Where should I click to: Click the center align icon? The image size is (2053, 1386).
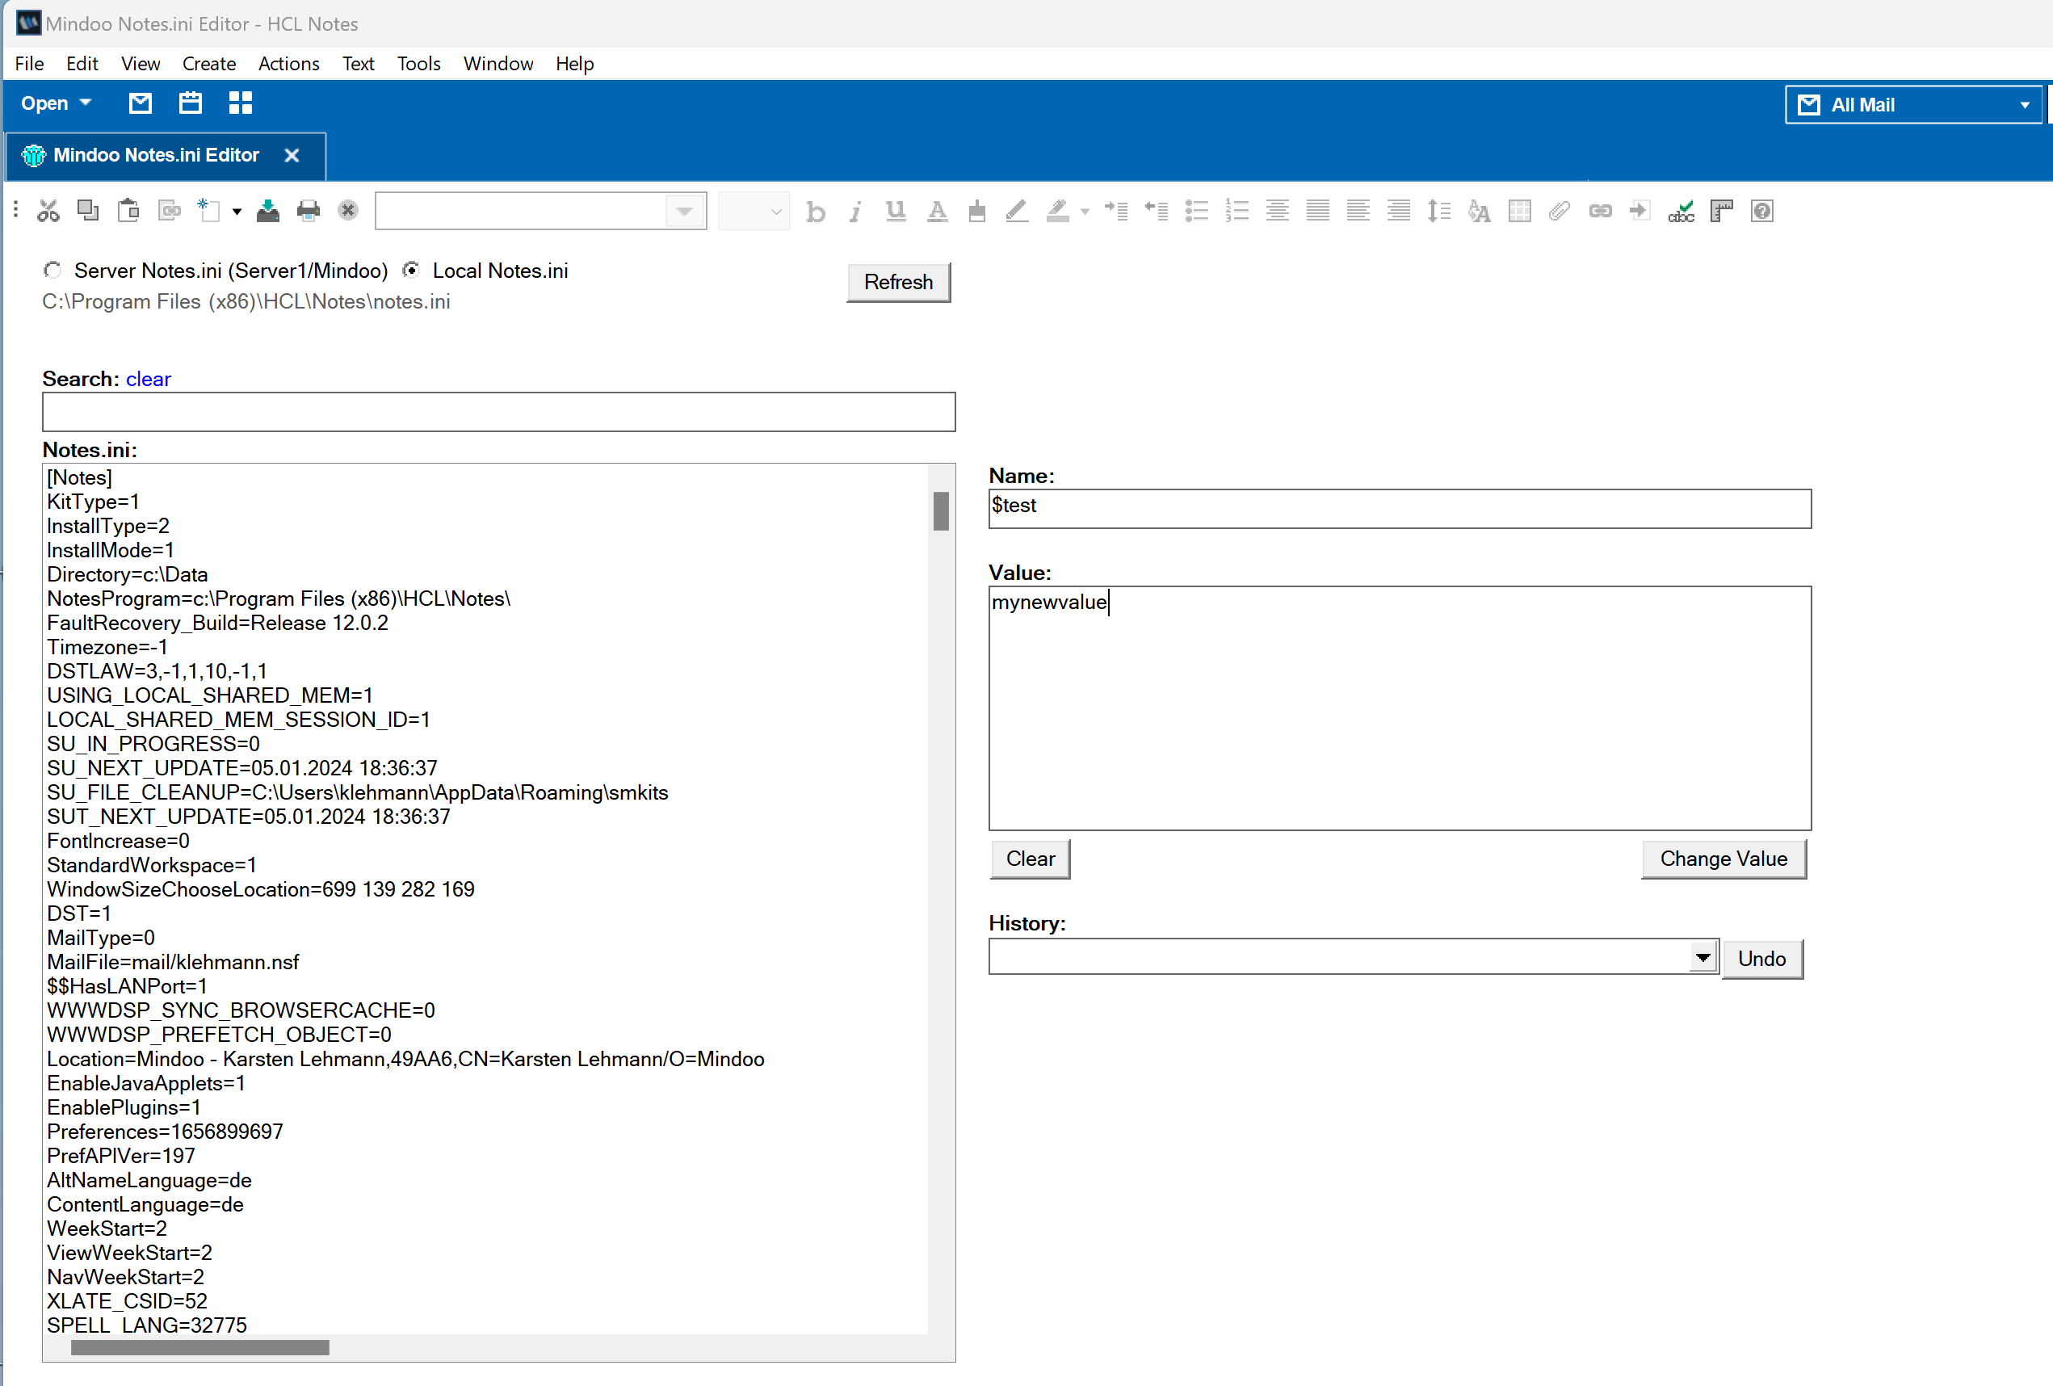pyautogui.click(x=1278, y=211)
